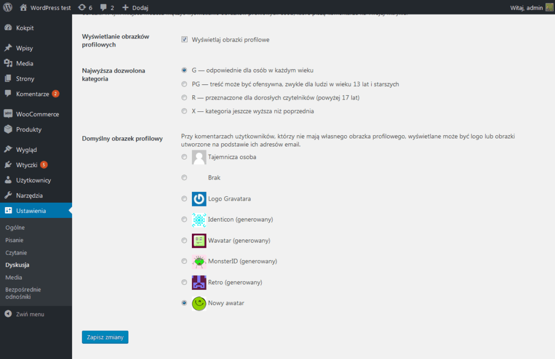Select Logo Gravatara radio button

184,198
